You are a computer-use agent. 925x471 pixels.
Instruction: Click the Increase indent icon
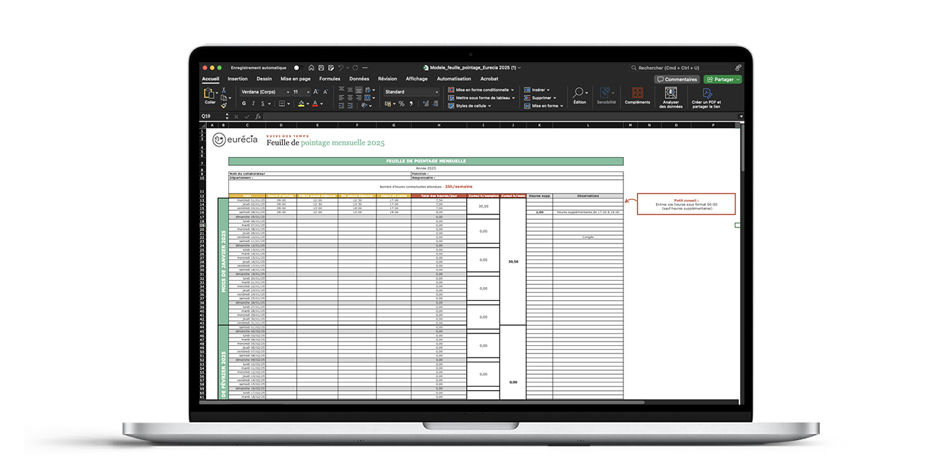350,105
